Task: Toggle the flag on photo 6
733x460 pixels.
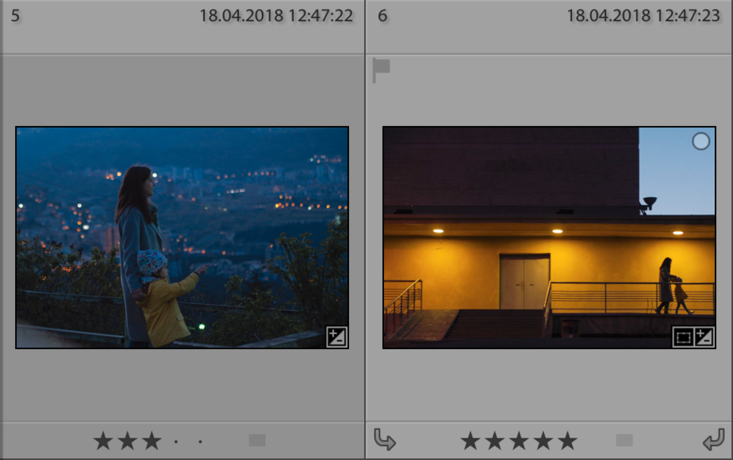Action: 381,71
